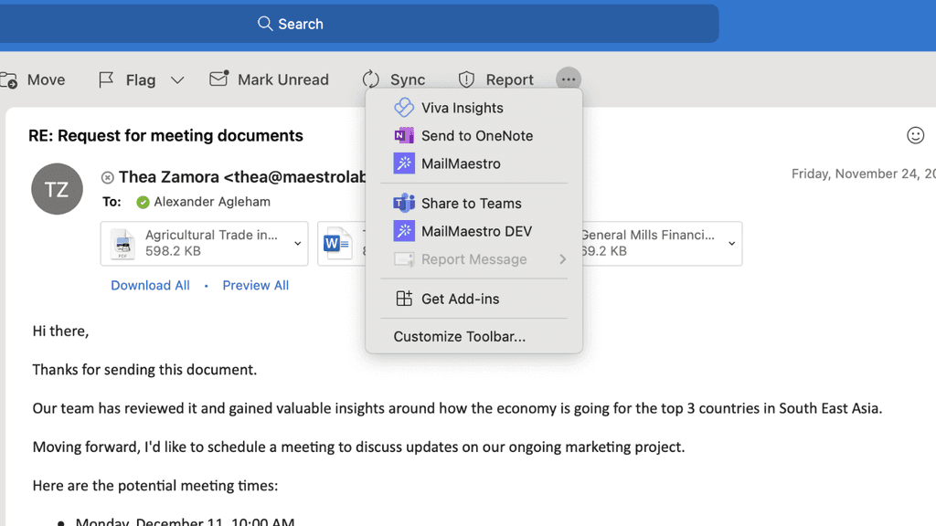Click the Mark Unread envelope icon
The height and width of the screenshot is (526, 936).
[219, 79]
